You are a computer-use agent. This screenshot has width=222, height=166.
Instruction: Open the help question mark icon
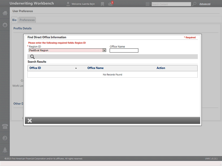(x=5, y=138)
